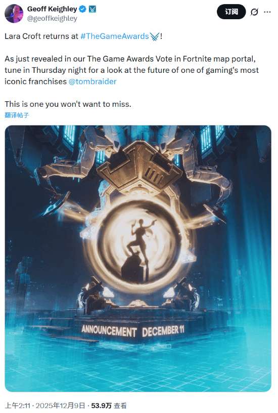Screen dimensions: 278x413
Task: Click the ANNOUNCEMENT DECEMBER 11 text in image
Action: 133,331
